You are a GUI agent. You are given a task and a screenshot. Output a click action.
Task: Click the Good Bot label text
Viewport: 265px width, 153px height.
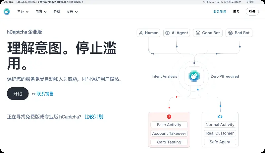211,33
